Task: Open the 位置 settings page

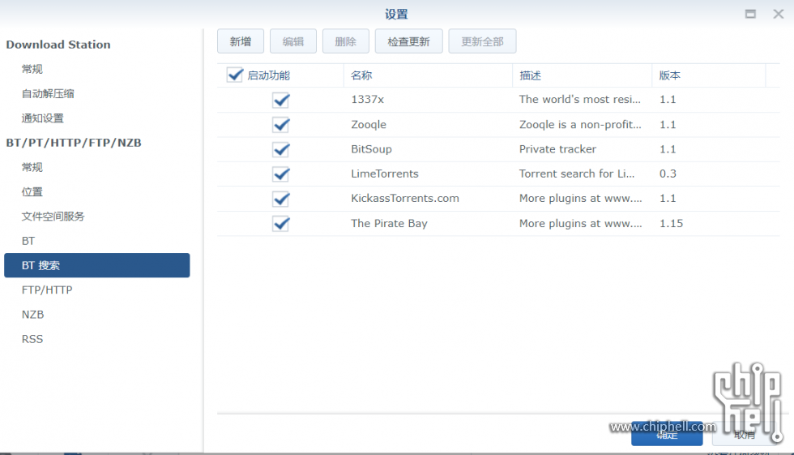Action: [x=32, y=191]
